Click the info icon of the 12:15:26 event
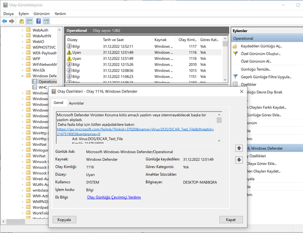The image size is (303, 233). coord(69,64)
